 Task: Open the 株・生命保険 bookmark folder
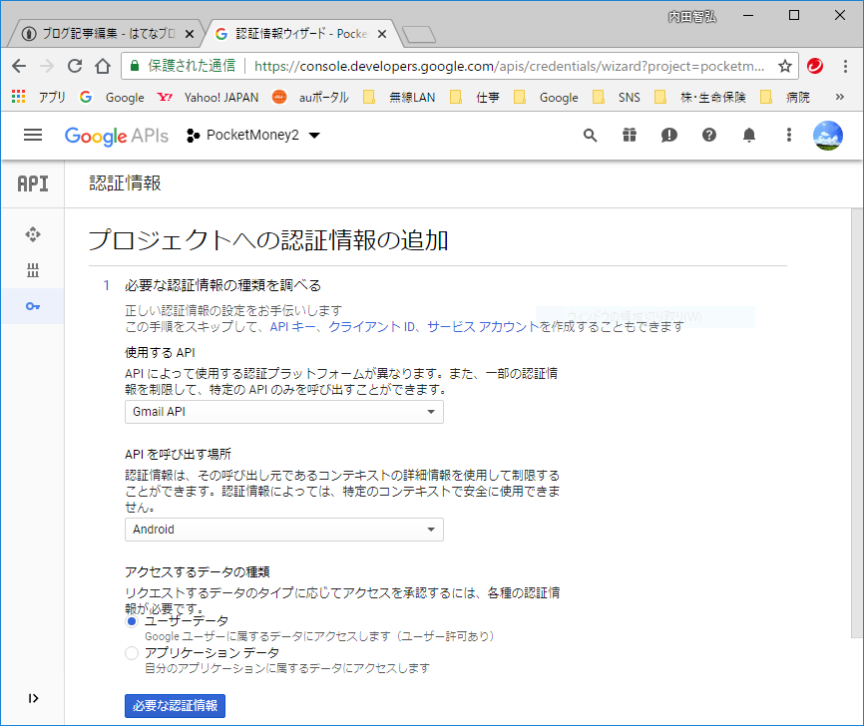(x=699, y=98)
